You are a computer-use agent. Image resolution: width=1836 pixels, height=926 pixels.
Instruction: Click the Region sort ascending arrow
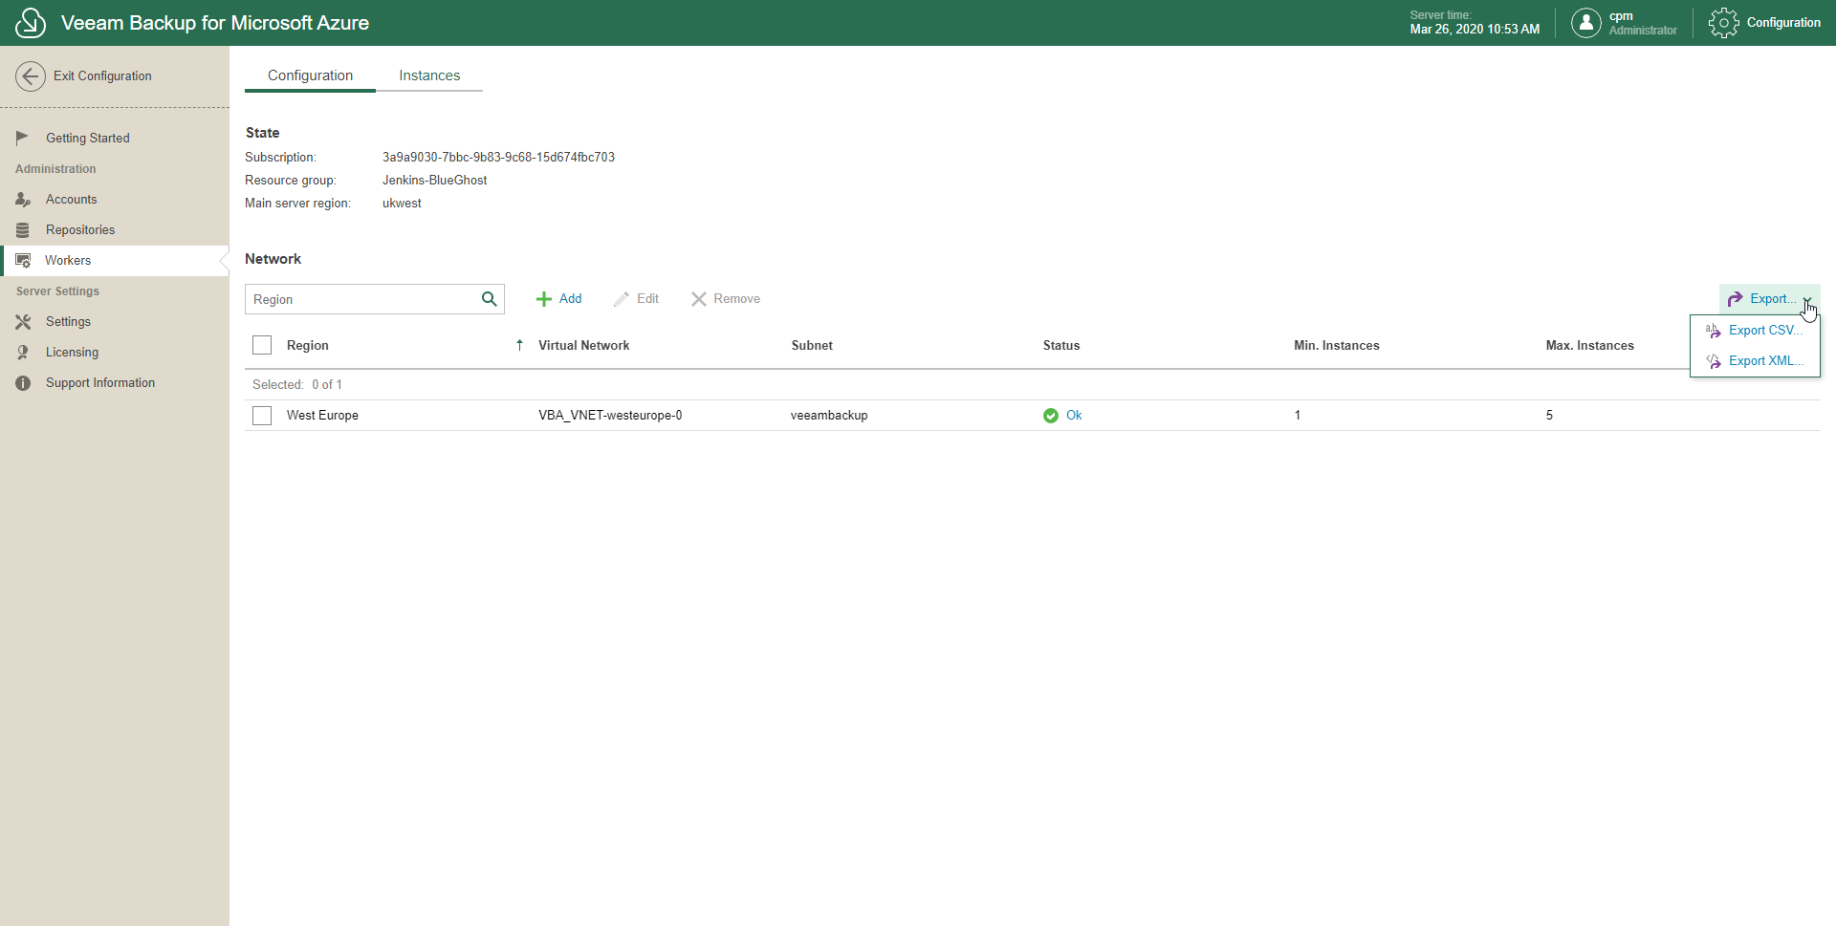pos(519,345)
